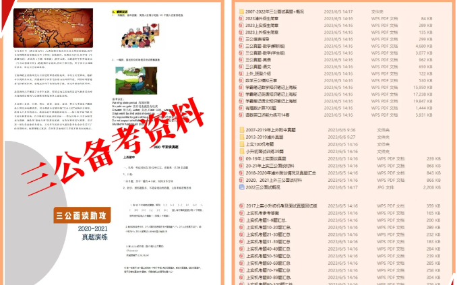Click the PDF icon beside 2023浦外招生简章

click(x=241, y=18)
